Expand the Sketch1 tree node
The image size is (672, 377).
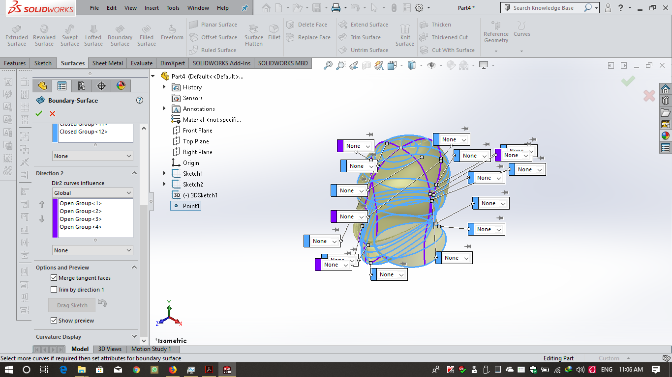point(164,174)
